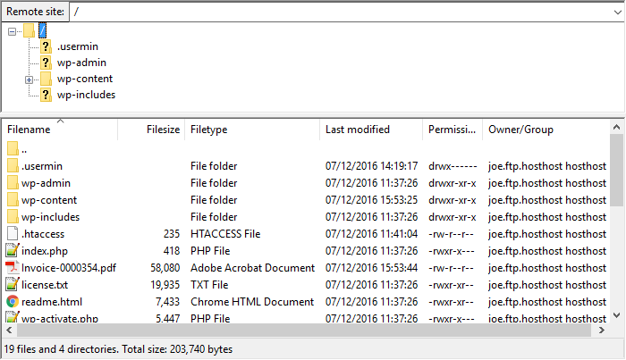
Task: Click the vertical scrollbar up arrow
Action: coord(616,127)
